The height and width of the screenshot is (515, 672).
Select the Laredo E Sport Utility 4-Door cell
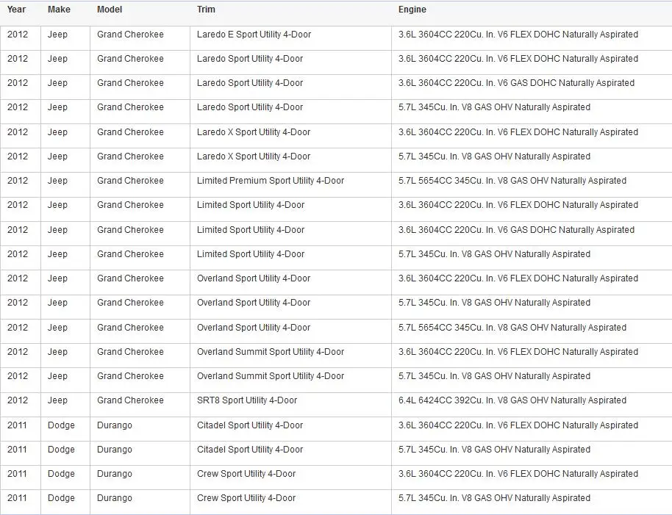pyautogui.click(x=290, y=38)
